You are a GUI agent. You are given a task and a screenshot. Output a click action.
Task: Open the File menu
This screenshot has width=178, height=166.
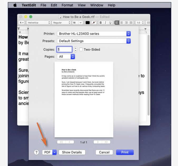coord(43,5)
